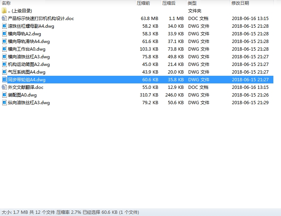Click the 12.9 KB compressed size
This screenshot has height=216, width=281.
coord(175,87)
